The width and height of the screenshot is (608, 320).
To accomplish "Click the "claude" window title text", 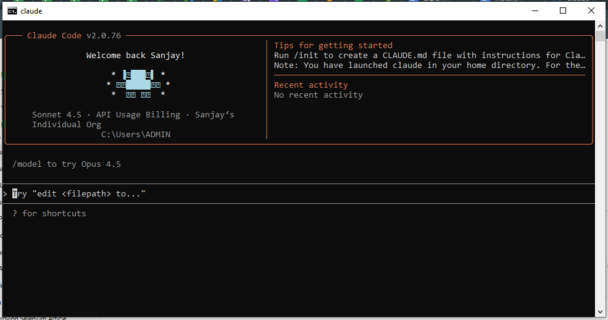I will (x=31, y=11).
